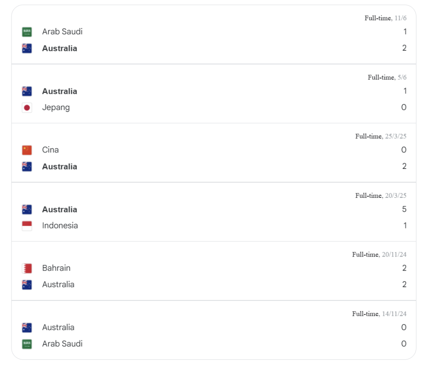Image resolution: width=423 pixels, height=366 pixels.
Task: Click the Cina flag icon
Action: coord(27,150)
